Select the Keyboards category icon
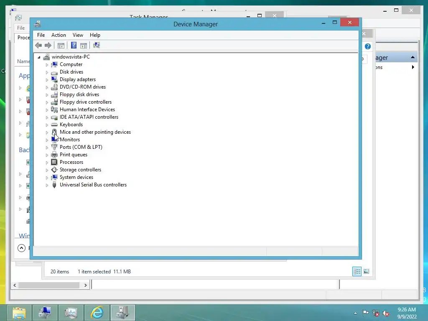 click(x=54, y=125)
